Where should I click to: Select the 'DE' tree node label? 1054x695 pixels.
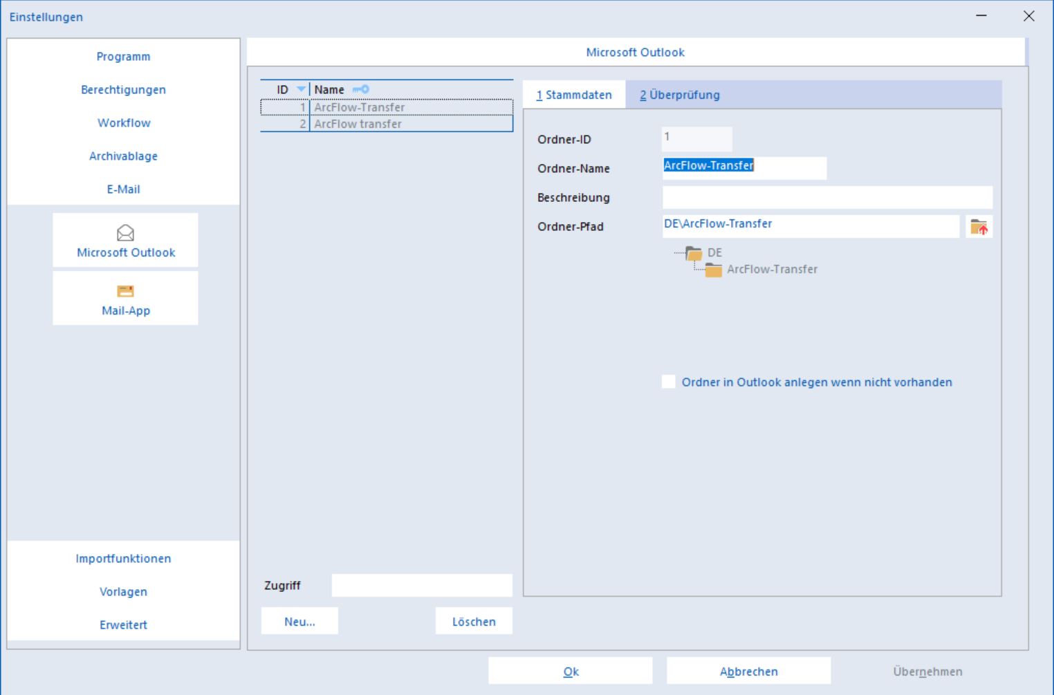pos(714,252)
